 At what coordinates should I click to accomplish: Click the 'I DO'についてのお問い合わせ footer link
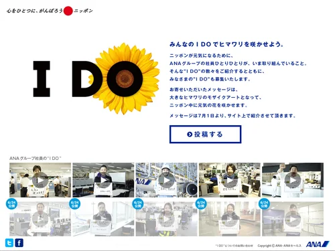234,246
